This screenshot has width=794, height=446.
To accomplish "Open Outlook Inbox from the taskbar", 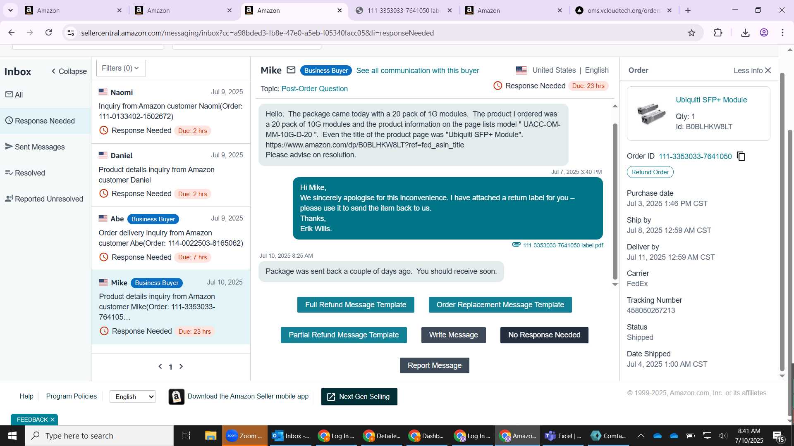I will [x=290, y=436].
